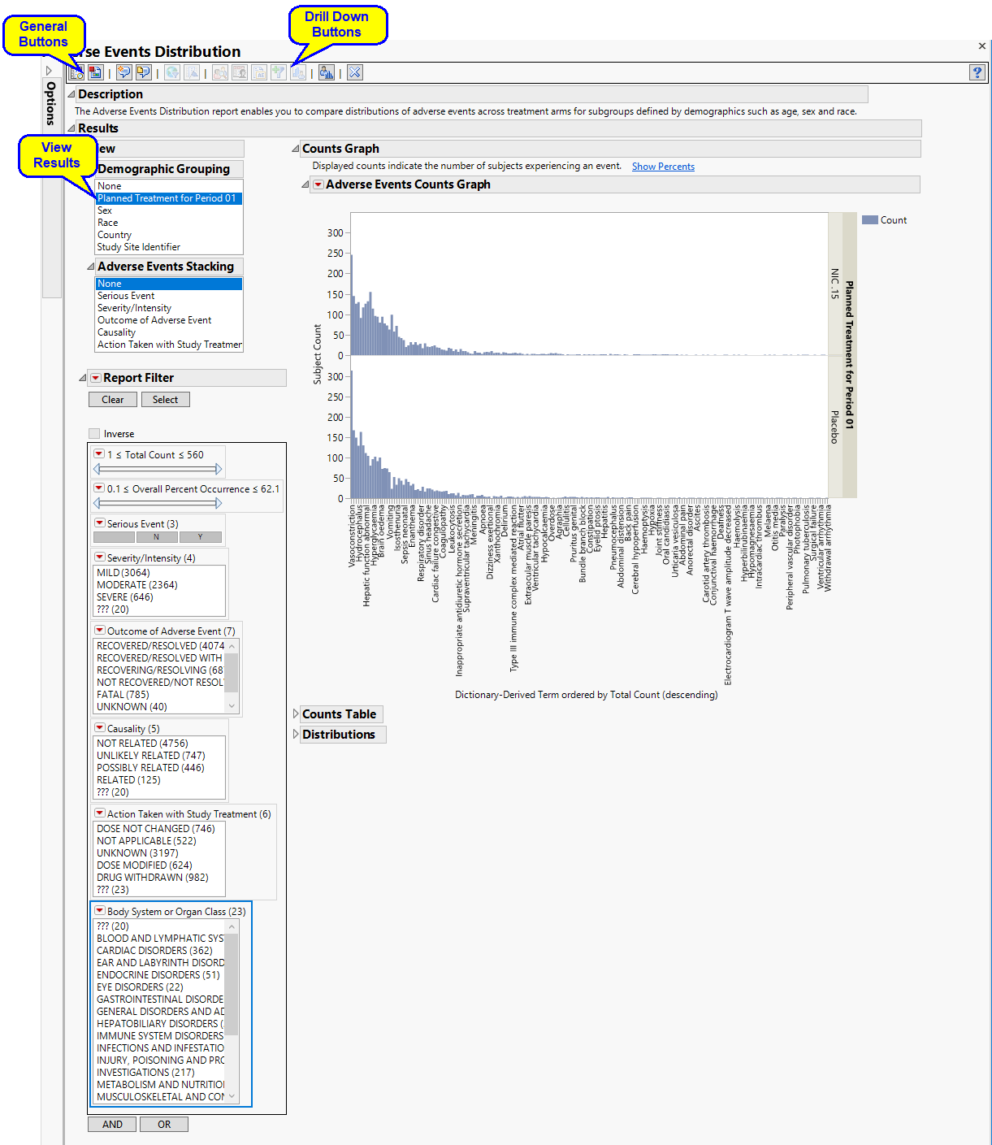Open Body System or Organ Class triangle menu

(100, 911)
